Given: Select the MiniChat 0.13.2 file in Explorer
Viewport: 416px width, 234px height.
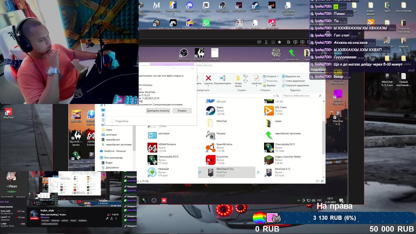Looking at the screenshot, I should [227, 172].
